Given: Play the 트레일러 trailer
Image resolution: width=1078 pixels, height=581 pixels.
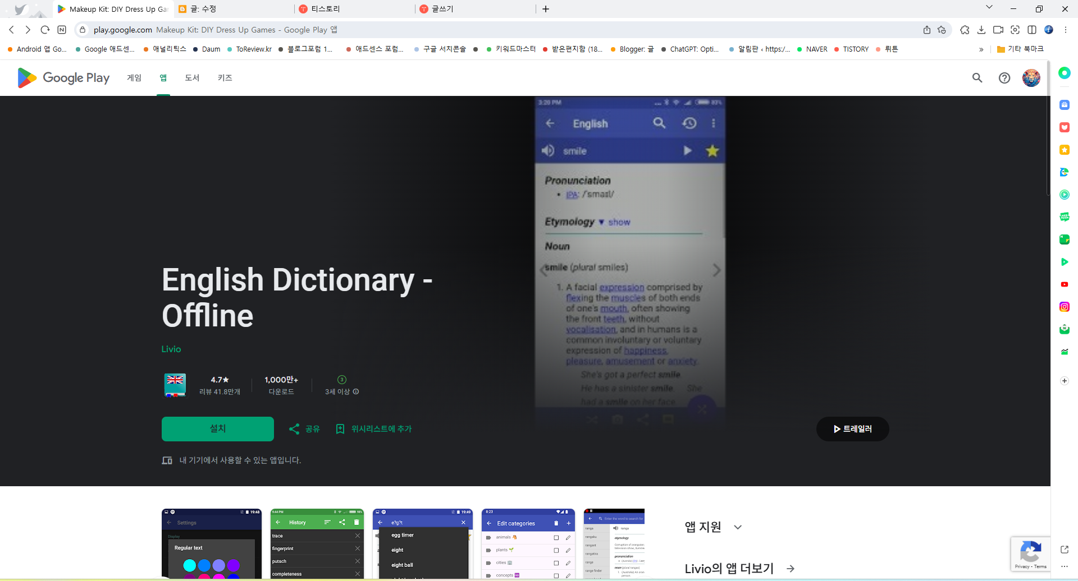Looking at the screenshot, I should point(852,428).
